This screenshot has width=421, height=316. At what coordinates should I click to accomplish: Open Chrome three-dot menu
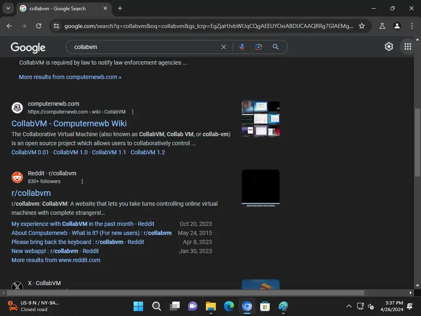[412, 26]
